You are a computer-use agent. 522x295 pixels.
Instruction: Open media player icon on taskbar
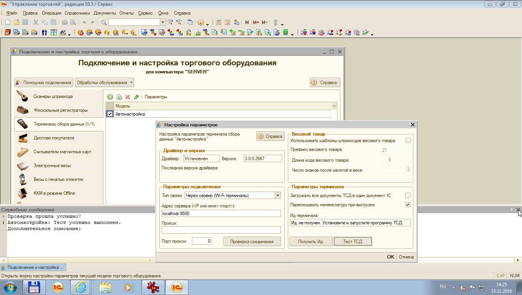pyautogui.click(x=128, y=287)
